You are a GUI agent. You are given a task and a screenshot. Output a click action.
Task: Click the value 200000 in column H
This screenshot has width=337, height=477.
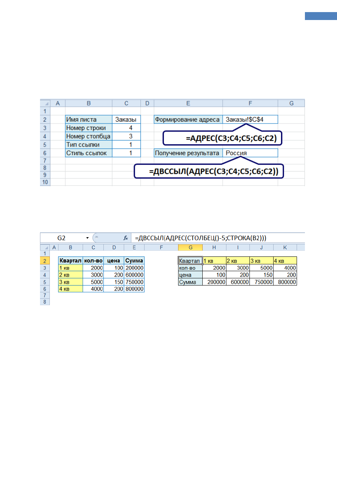214,282
